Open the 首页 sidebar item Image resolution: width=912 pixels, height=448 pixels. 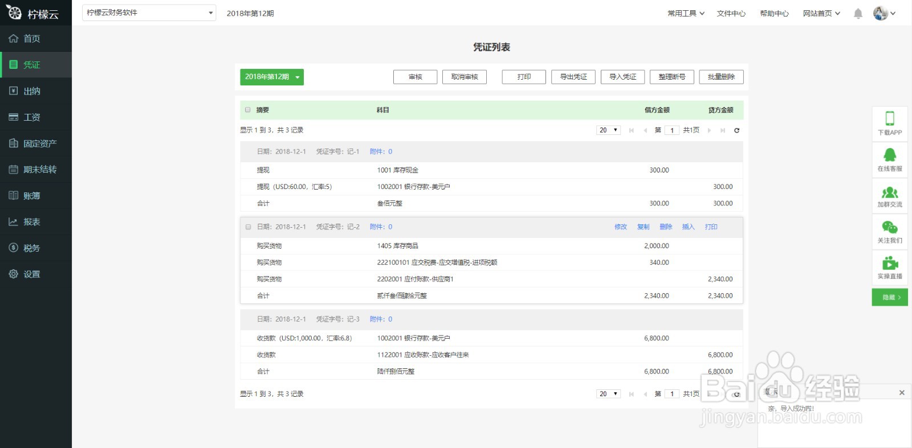point(36,39)
